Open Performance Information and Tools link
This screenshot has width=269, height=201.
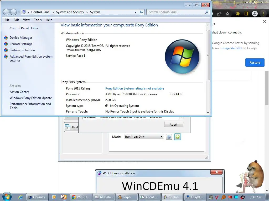[30, 106]
